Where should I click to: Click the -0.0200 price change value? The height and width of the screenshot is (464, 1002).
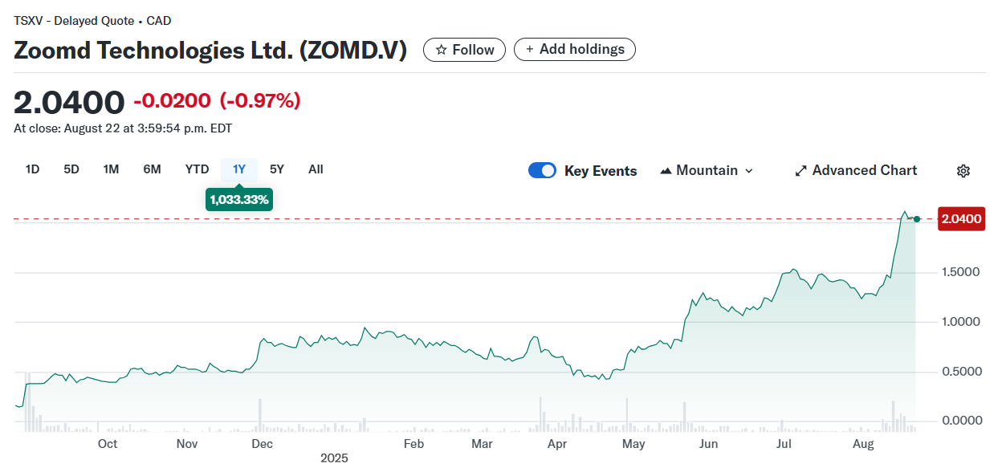(x=172, y=101)
